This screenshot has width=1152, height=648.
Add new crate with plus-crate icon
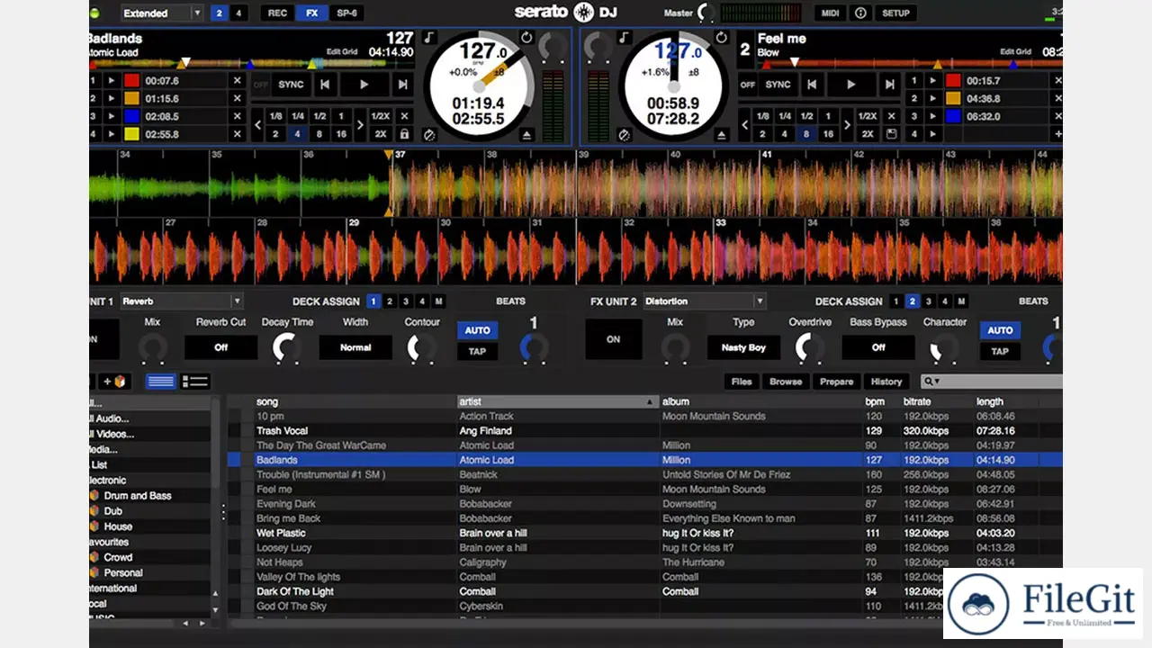pos(113,382)
